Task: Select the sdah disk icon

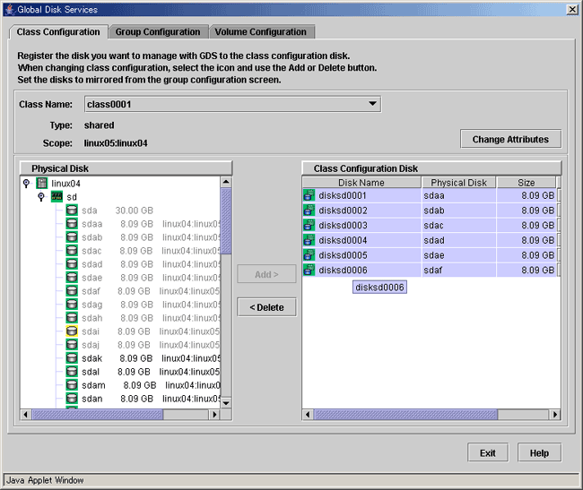Action: pyautogui.click(x=72, y=318)
